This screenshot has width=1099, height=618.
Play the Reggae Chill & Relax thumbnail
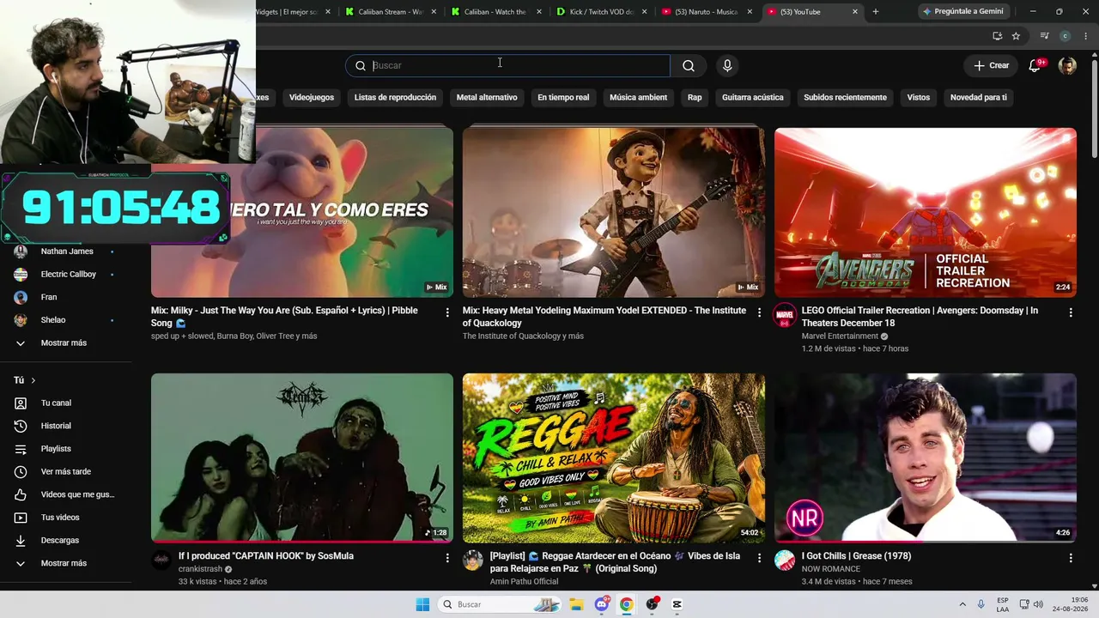614,457
